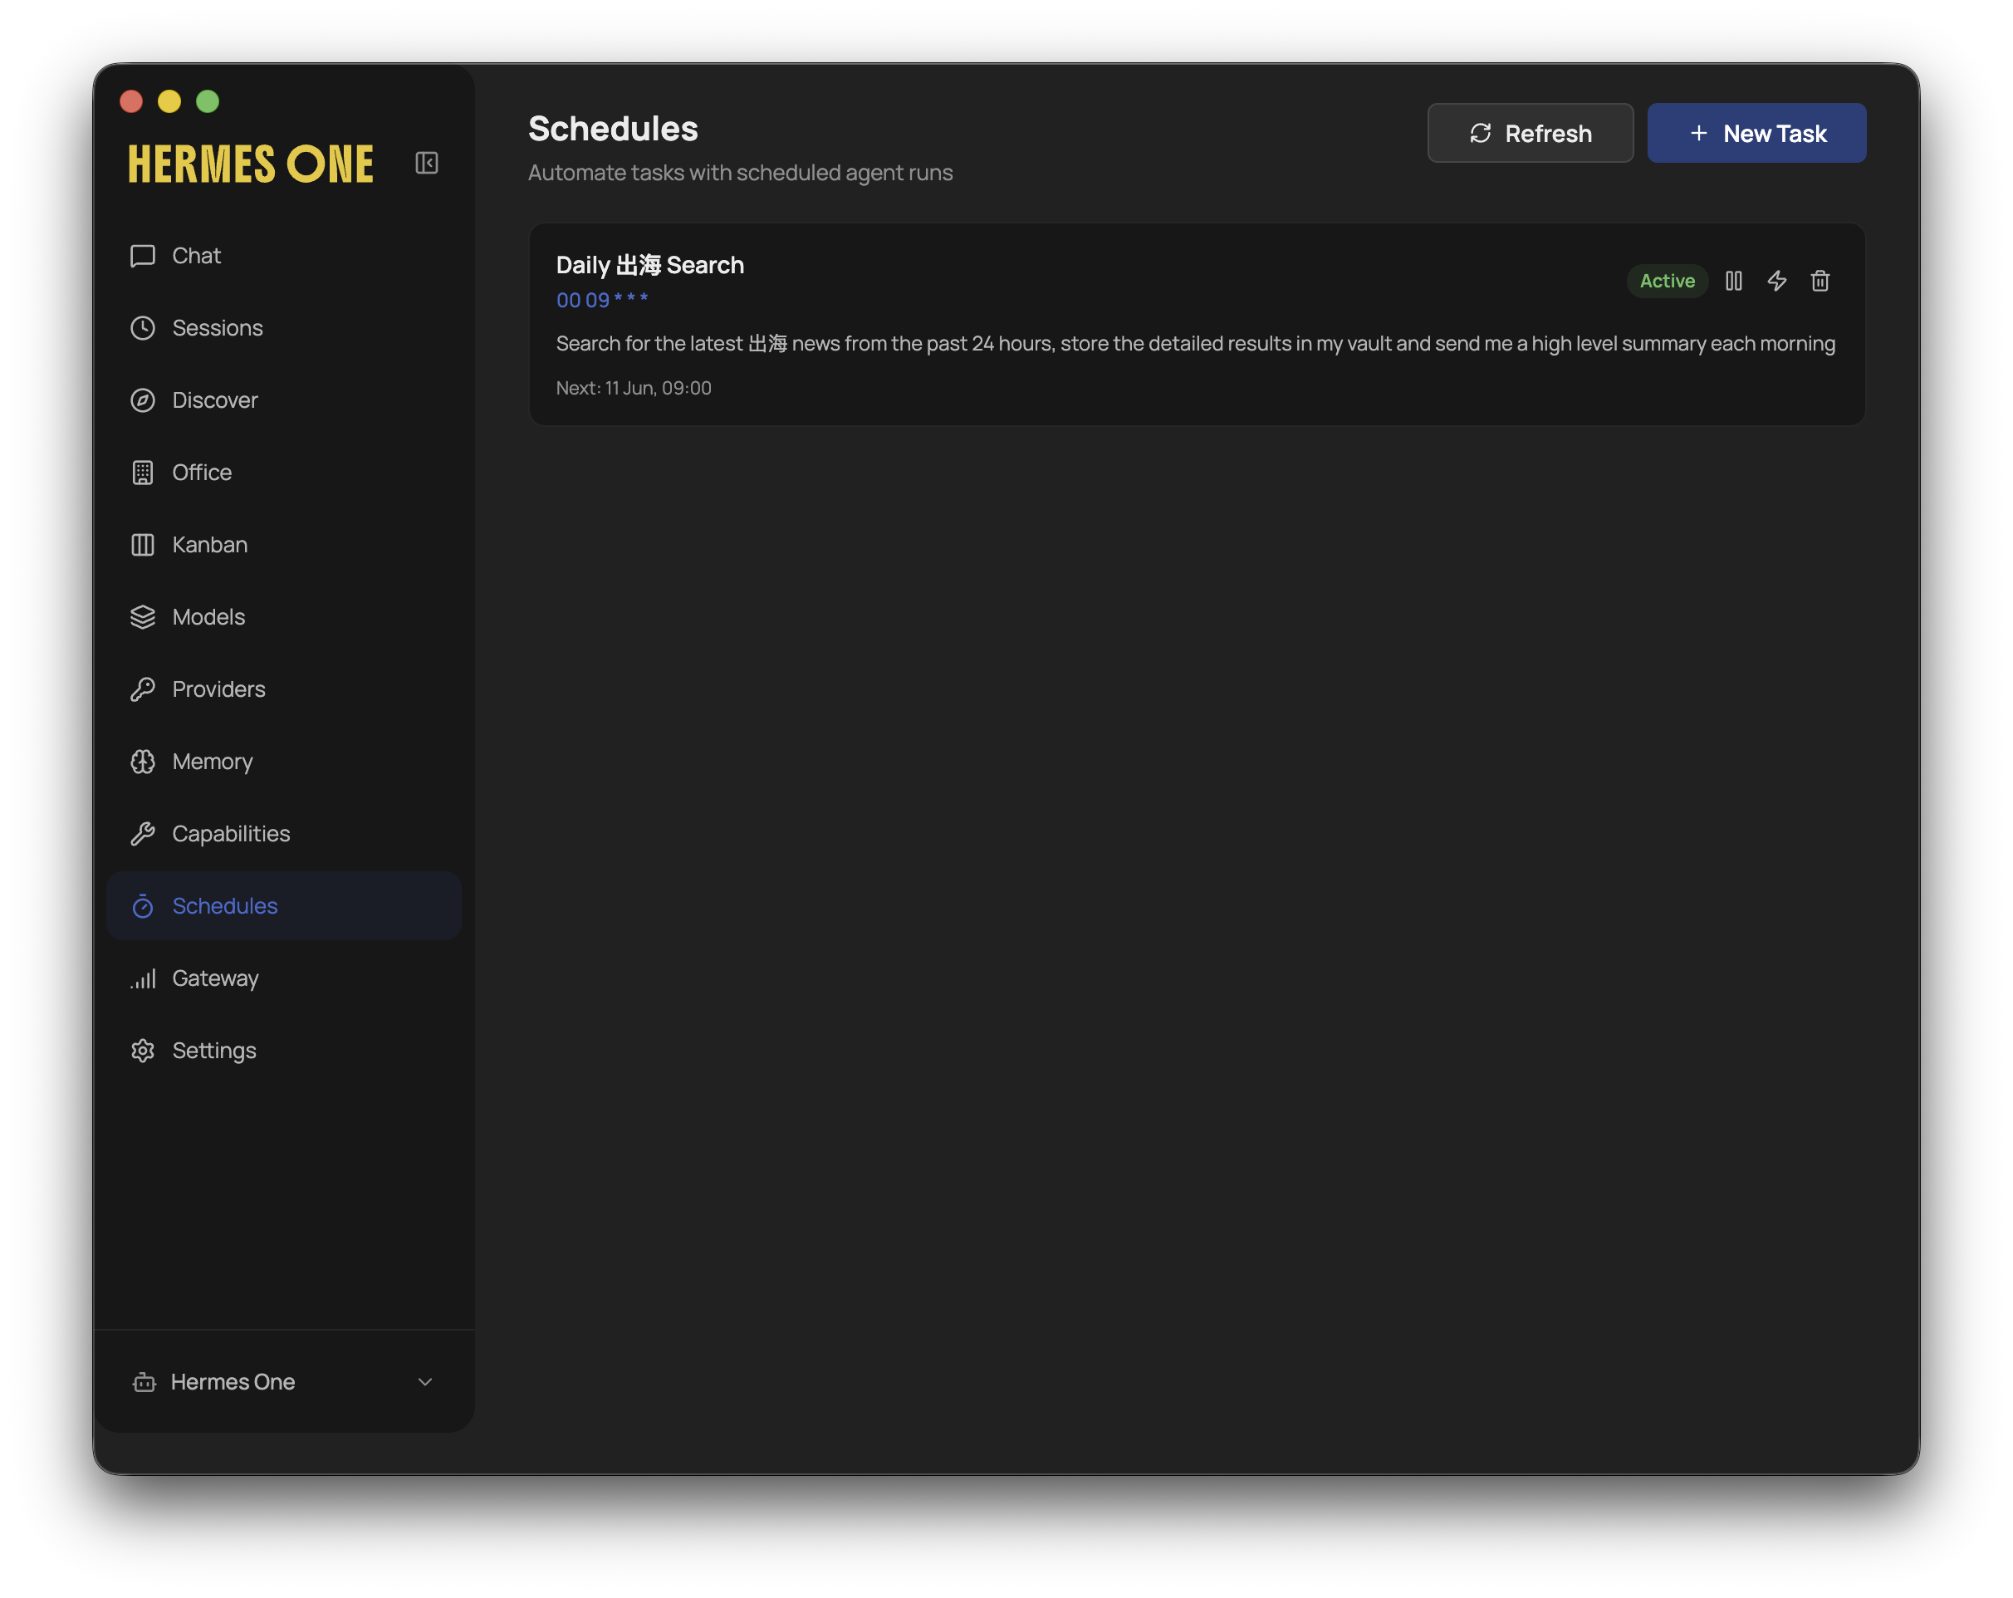
Task: Expand the Hermes One profile chevron
Action: [425, 1382]
